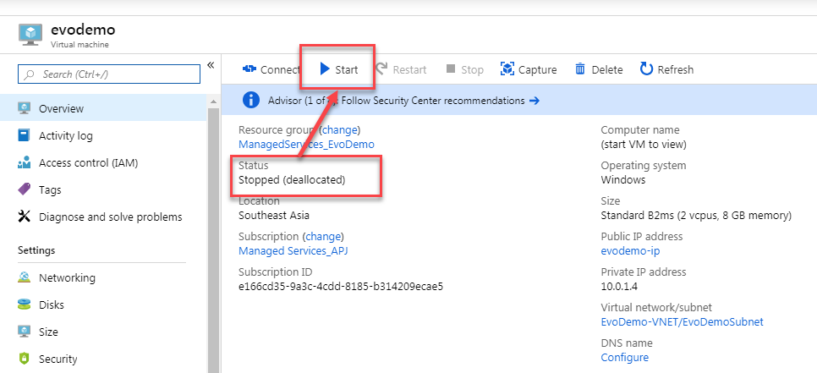Click the Activity log icon

24,135
